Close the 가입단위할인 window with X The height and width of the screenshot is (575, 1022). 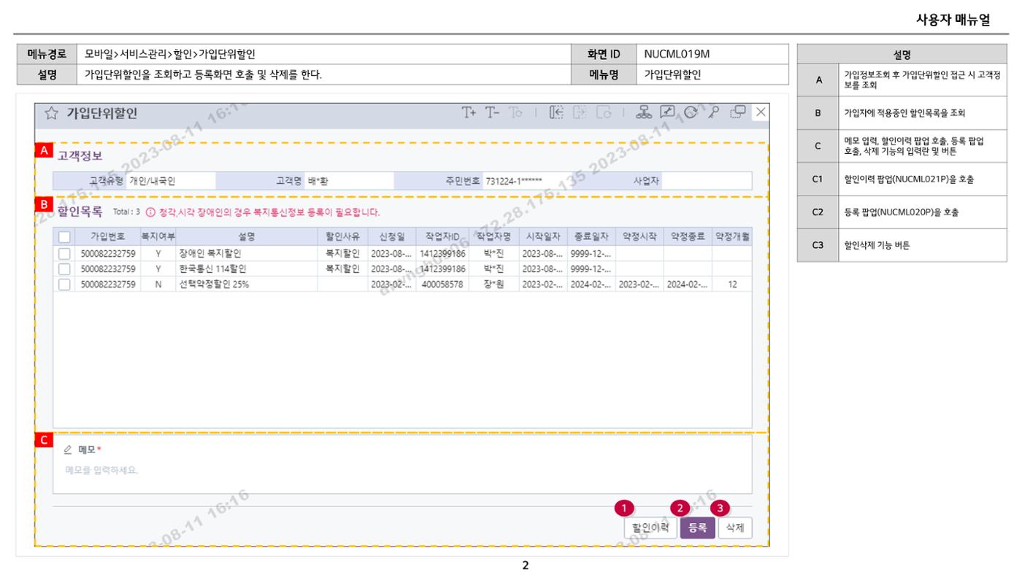tap(761, 112)
